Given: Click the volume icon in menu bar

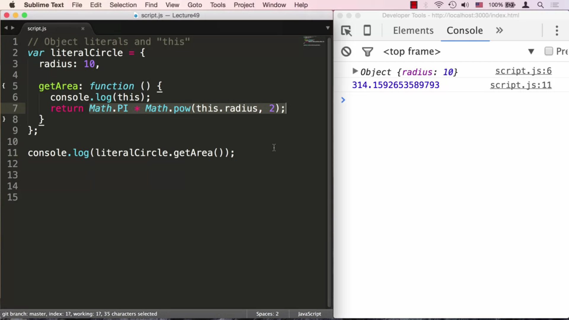Looking at the screenshot, I should pyautogui.click(x=465, y=5).
